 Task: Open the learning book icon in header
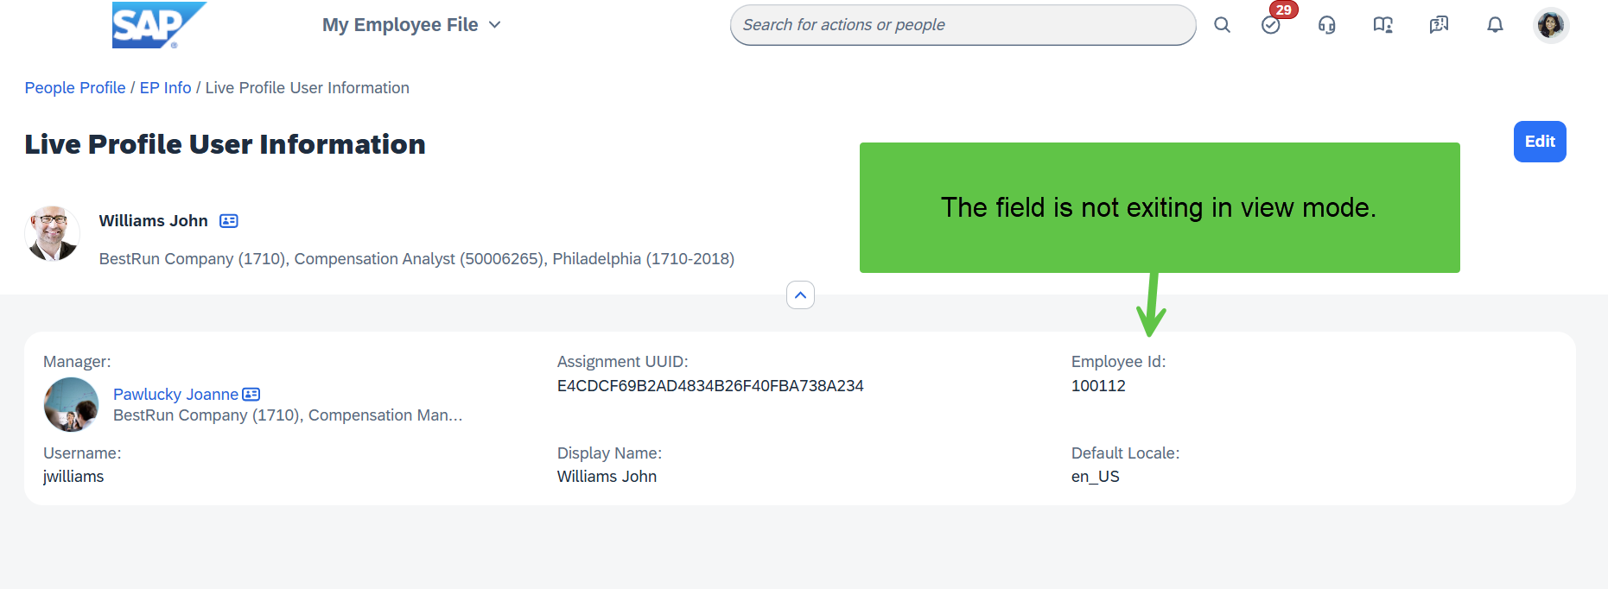[1383, 25]
